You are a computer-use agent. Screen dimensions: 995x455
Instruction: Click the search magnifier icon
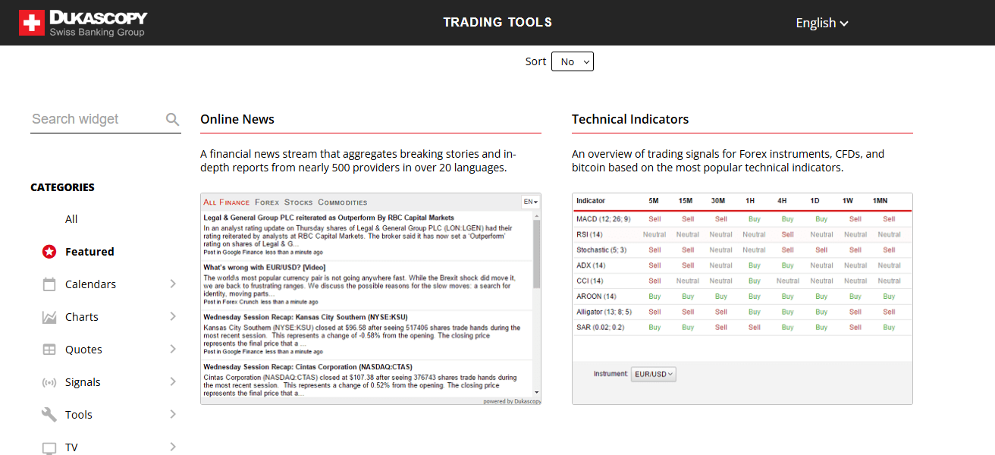tap(172, 119)
